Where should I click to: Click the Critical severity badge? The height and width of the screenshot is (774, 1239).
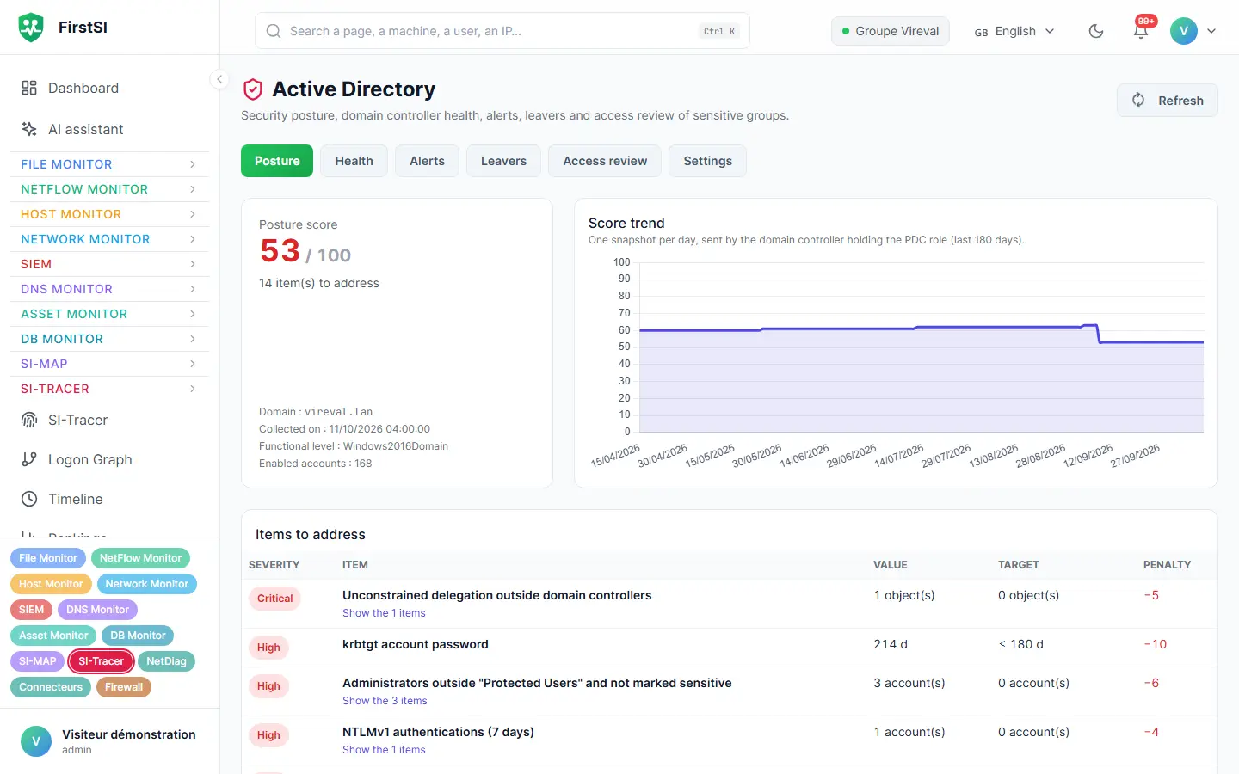pos(274,599)
